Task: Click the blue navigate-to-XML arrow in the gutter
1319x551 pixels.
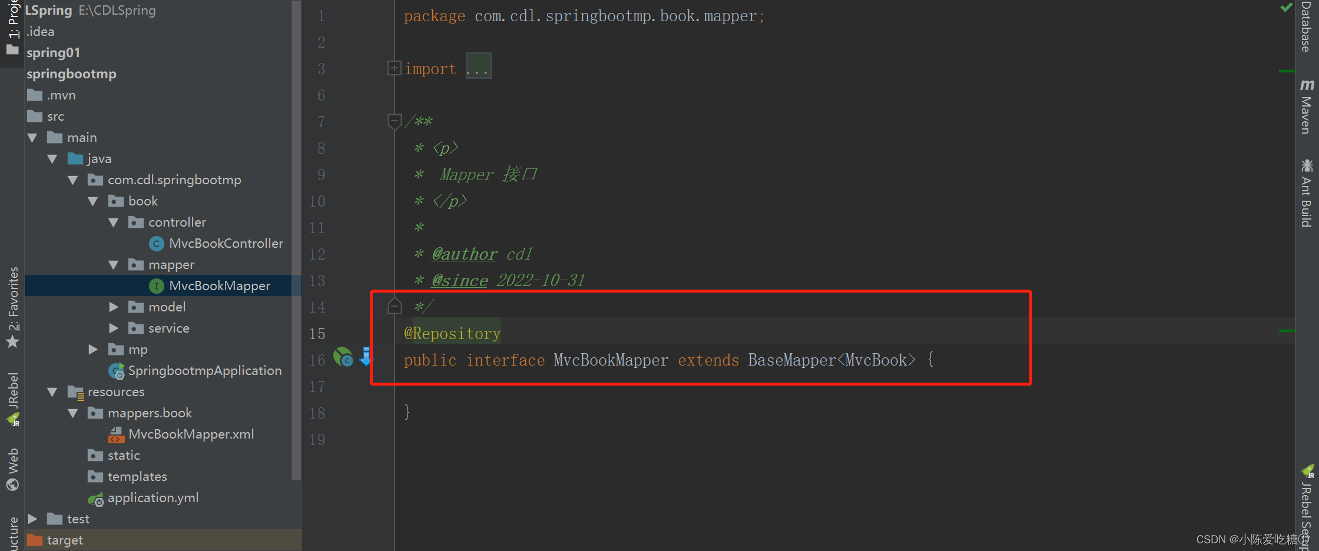Action: coord(366,357)
